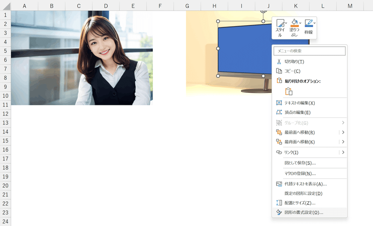Image resolution: width=373 pixels, height=226 pixels.
Task: Expand the 塗りつぶし dropdown arrow
Action: [300, 23]
